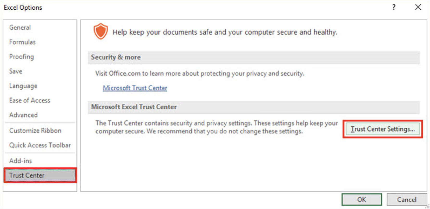Confirm changes with the OK button
This screenshot has width=430, height=209.
point(361,199)
